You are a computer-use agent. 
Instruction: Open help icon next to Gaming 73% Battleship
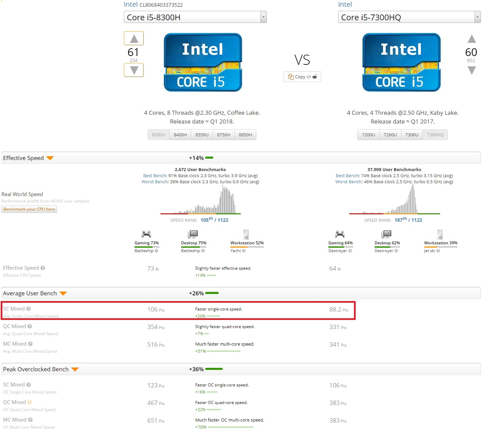(156, 251)
